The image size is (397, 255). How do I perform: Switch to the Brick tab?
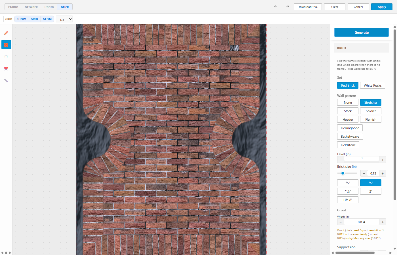pos(65,7)
